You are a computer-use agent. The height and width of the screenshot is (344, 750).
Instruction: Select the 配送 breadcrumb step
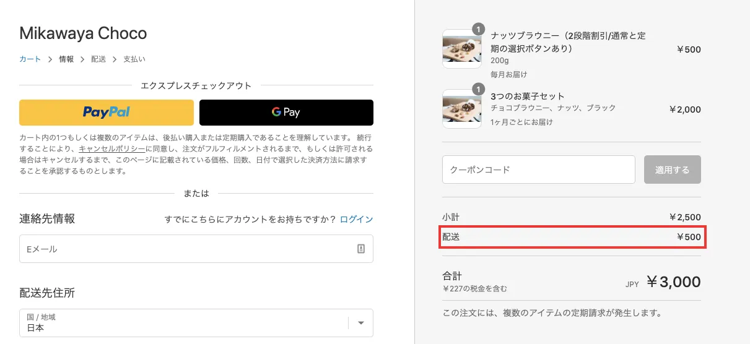[x=98, y=59]
